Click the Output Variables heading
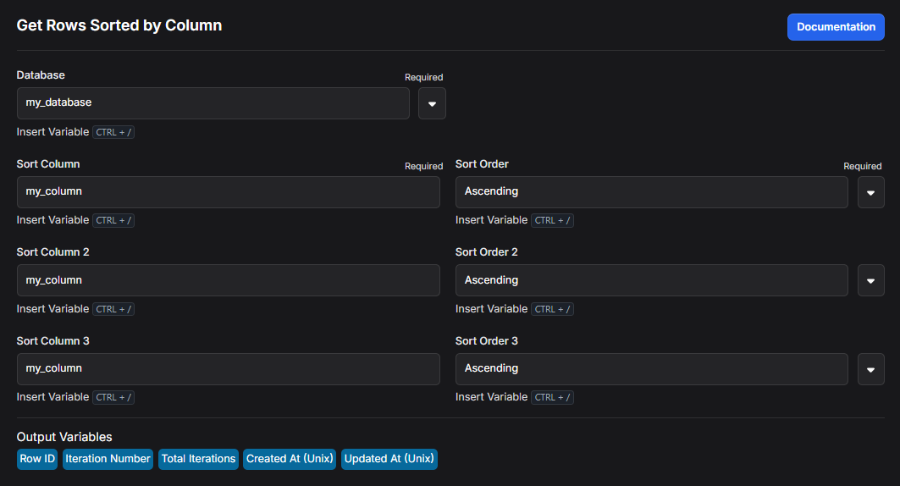The height and width of the screenshot is (486, 900). click(64, 437)
